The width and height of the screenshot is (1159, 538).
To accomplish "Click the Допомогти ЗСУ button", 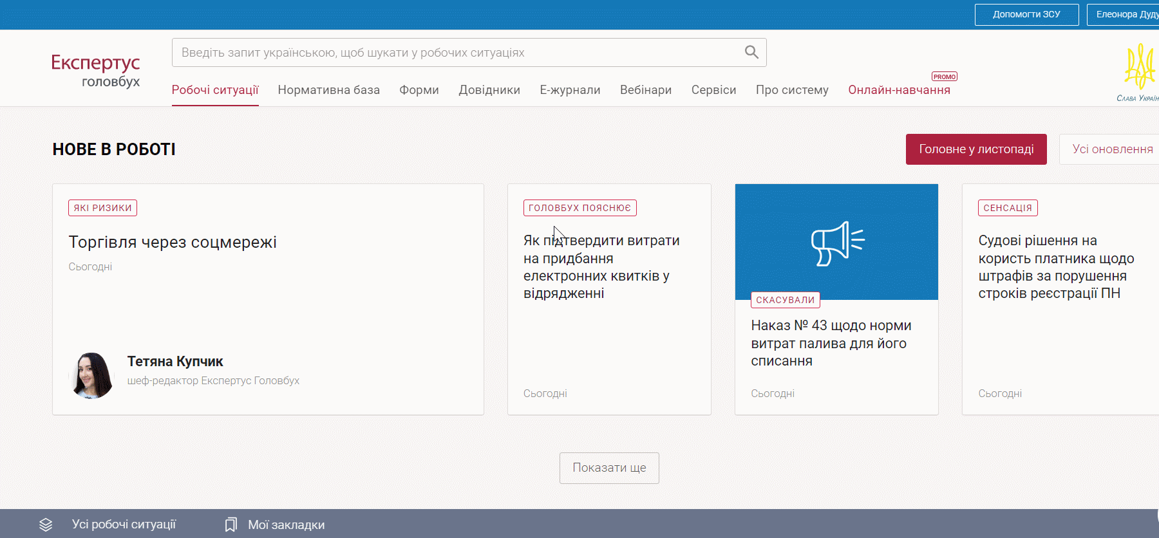I will 1026,14.
